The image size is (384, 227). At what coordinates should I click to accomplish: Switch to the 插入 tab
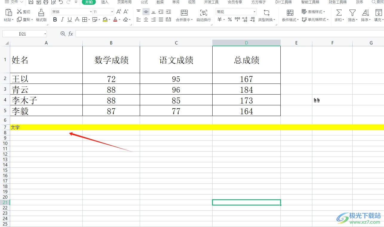pyautogui.click(x=105, y=2)
